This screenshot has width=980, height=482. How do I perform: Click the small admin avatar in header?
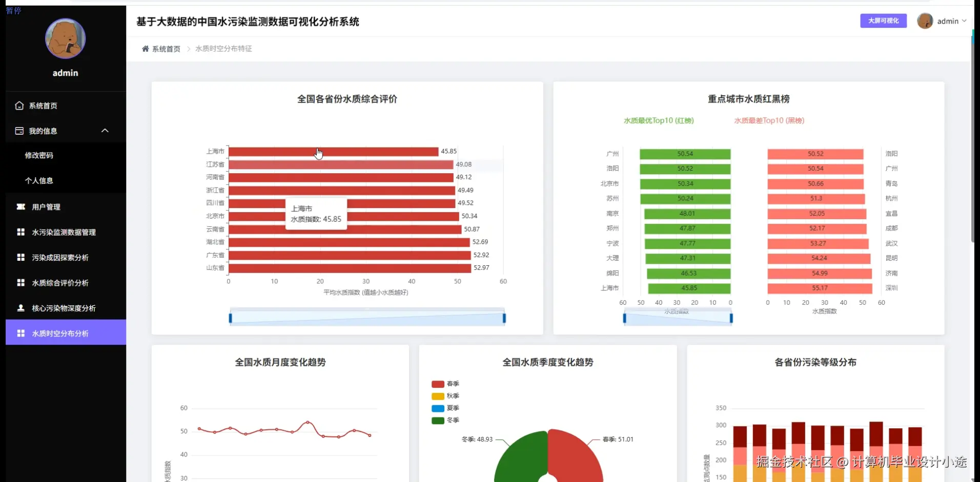[x=925, y=21]
